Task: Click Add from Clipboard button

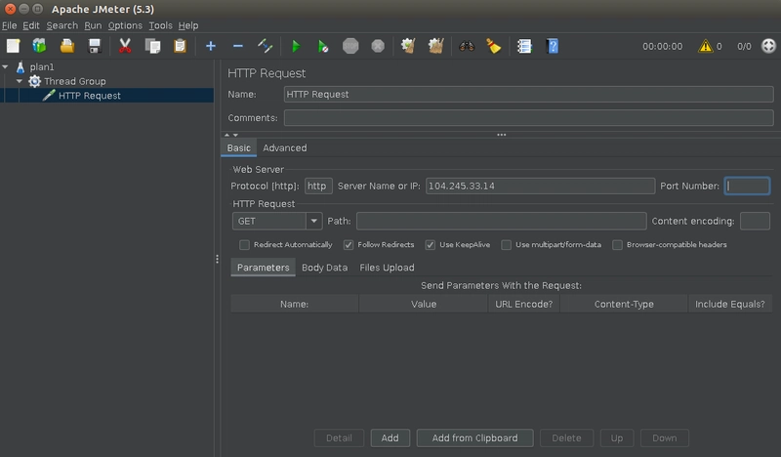Action: 474,438
